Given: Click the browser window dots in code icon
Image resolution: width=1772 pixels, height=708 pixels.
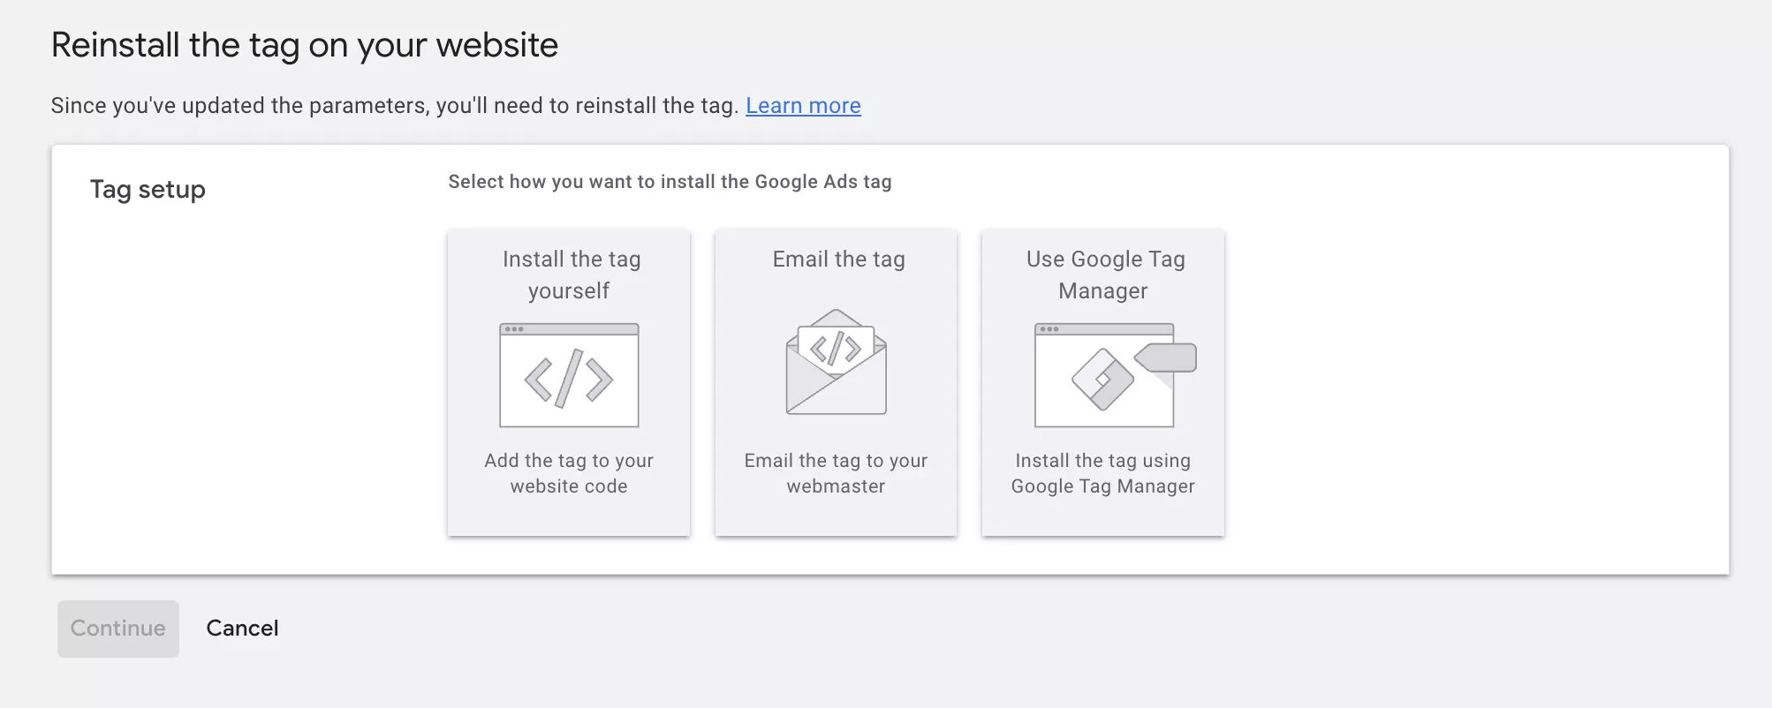Looking at the screenshot, I should (514, 329).
